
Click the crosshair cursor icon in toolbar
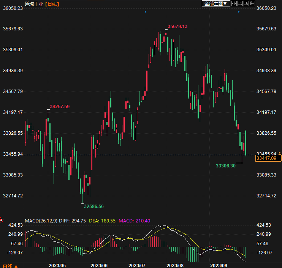pos(234,4)
